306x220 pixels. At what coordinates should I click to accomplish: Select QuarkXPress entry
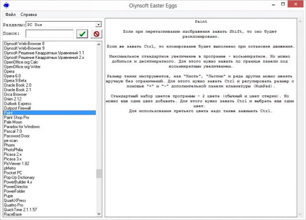(50, 201)
